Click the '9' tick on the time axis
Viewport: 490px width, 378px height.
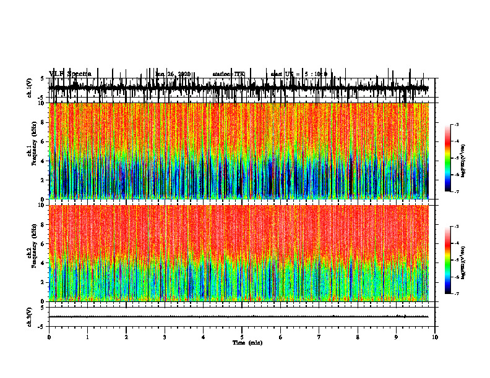pos(396,337)
